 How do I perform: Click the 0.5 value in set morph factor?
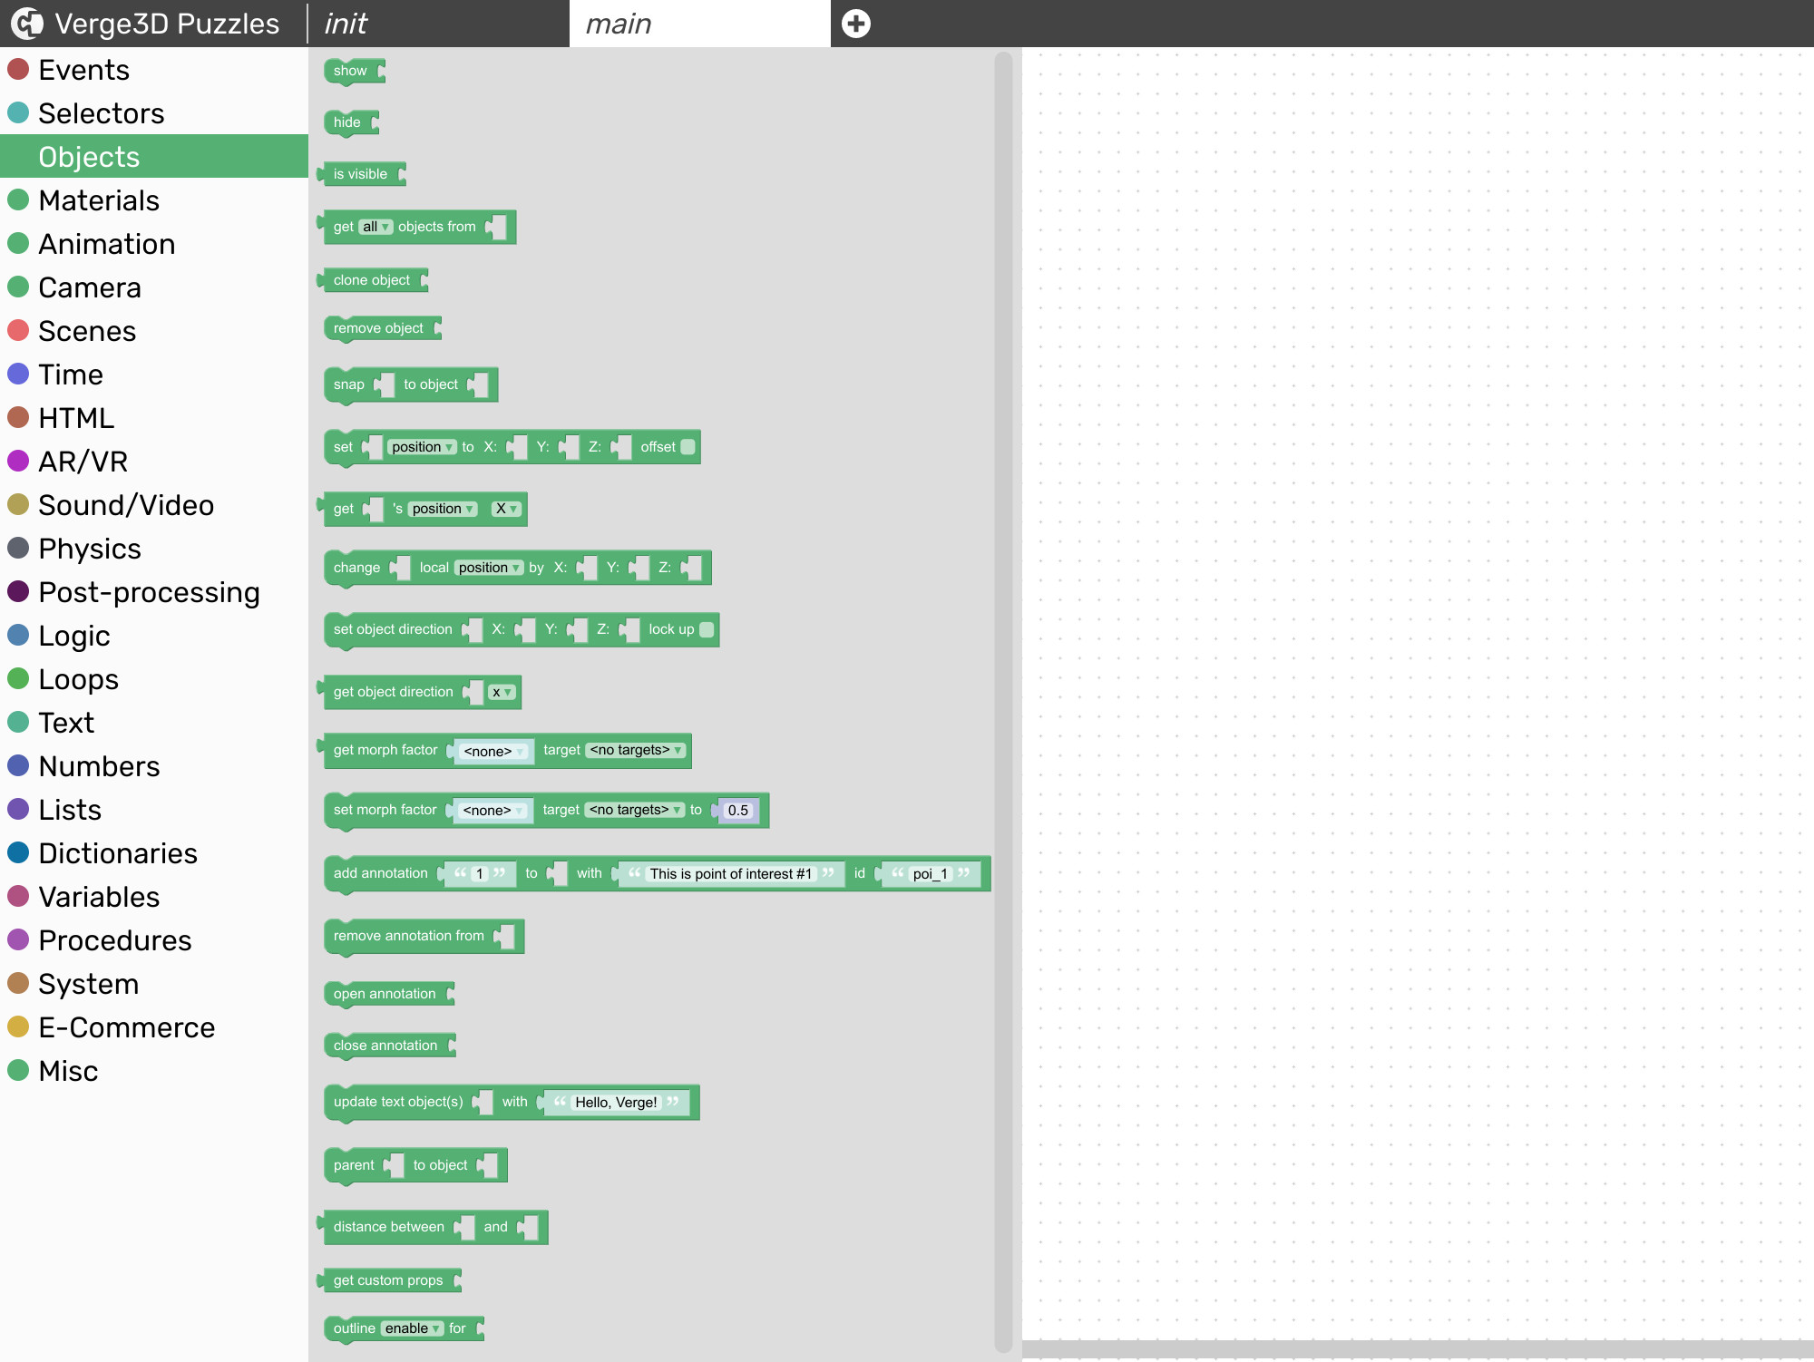point(737,811)
